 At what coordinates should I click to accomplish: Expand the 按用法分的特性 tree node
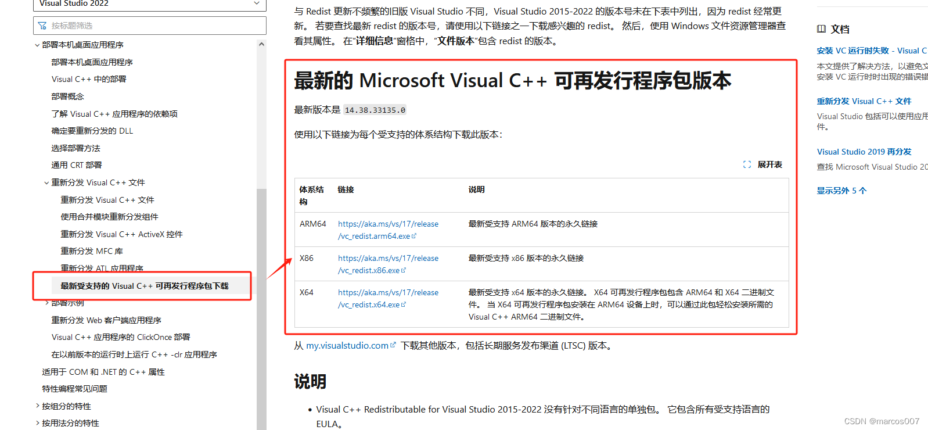[x=37, y=423]
